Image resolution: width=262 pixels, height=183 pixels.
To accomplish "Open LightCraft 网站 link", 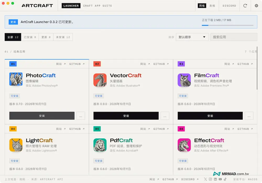I will pos(61,129).
